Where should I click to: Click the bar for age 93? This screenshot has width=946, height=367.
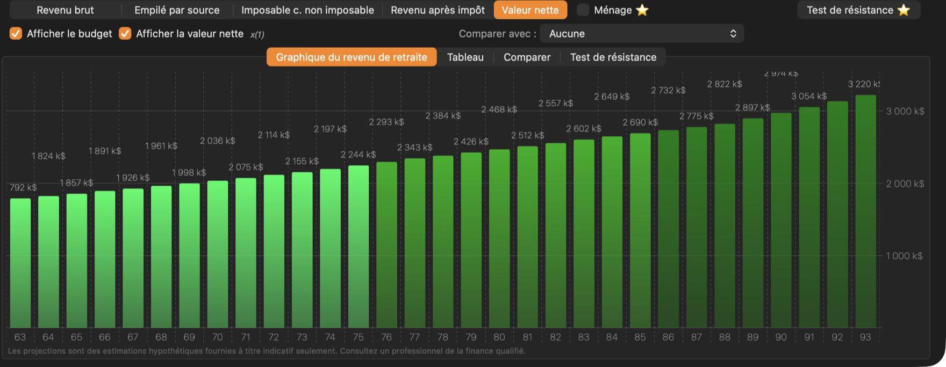(x=865, y=211)
